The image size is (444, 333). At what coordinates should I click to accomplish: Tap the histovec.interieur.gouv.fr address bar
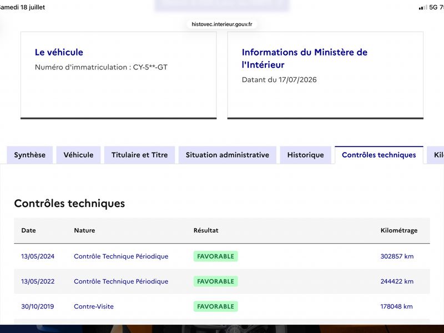(221, 24)
